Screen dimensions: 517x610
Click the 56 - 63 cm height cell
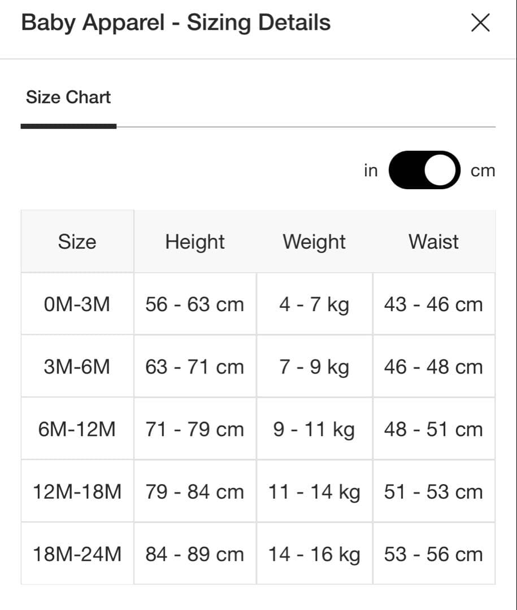coord(194,304)
